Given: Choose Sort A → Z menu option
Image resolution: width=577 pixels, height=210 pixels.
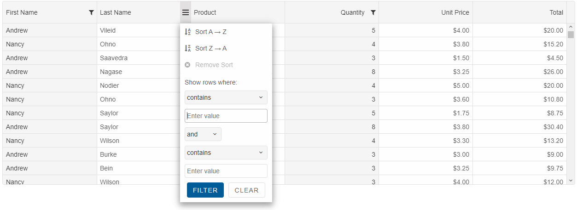Looking at the screenshot, I should 211,32.
